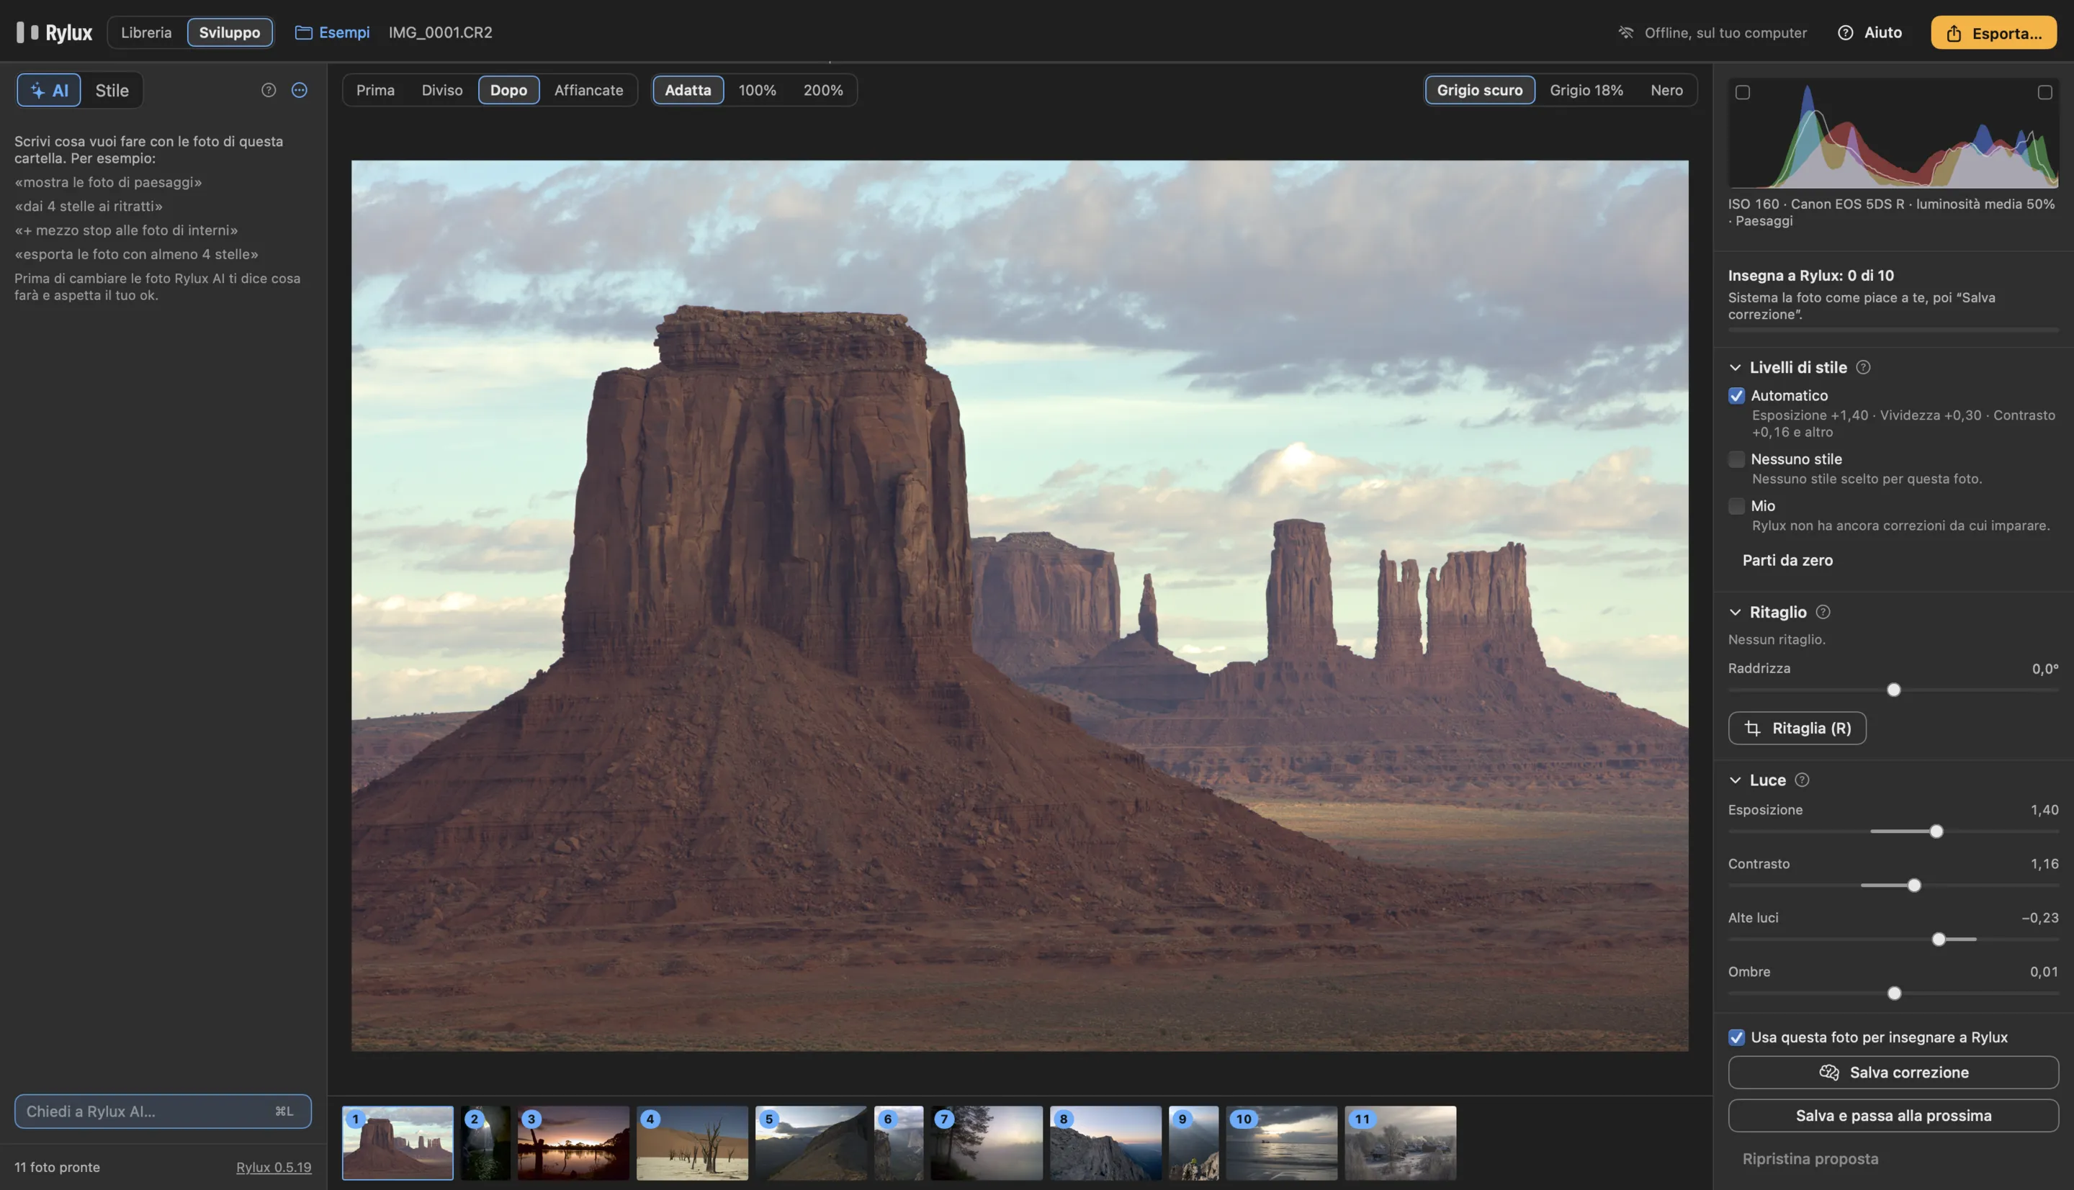Click the Rylux logo icon
Image resolution: width=2074 pixels, height=1190 pixels.
pos(27,32)
